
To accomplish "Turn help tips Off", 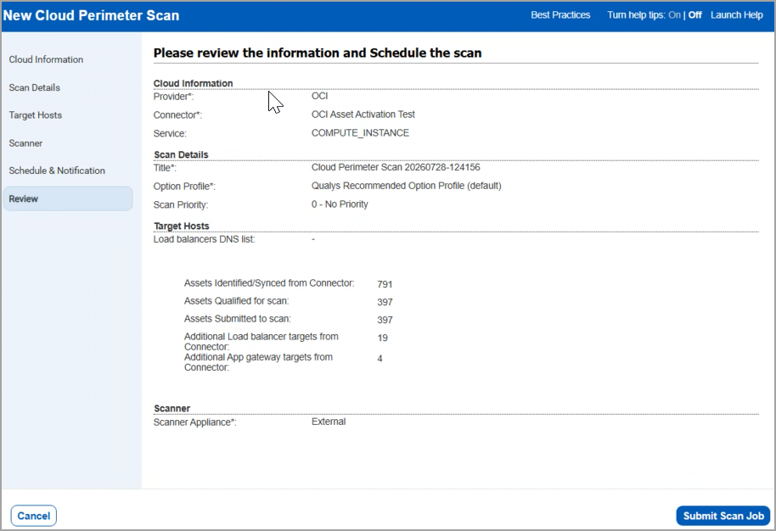I will coord(694,15).
